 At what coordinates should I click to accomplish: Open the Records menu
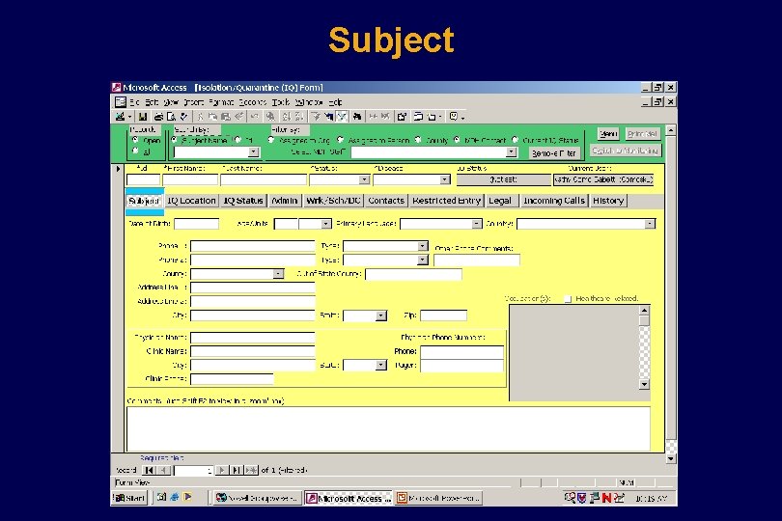[252, 102]
